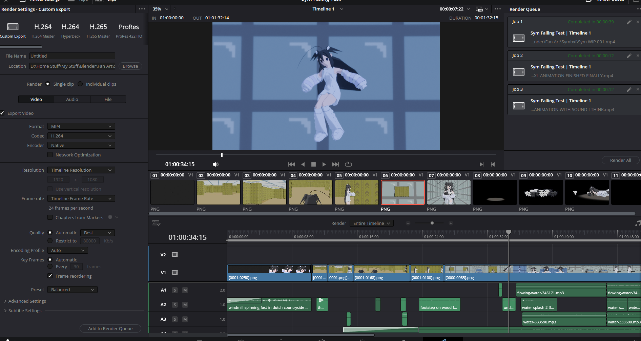The height and width of the screenshot is (341, 641).
Task: Choose the HyperDeck H.264 preset
Action: [x=70, y=30]
